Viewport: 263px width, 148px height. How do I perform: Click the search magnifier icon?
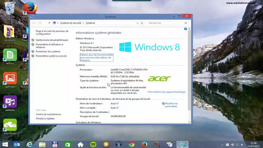click(x=186, y=23)
